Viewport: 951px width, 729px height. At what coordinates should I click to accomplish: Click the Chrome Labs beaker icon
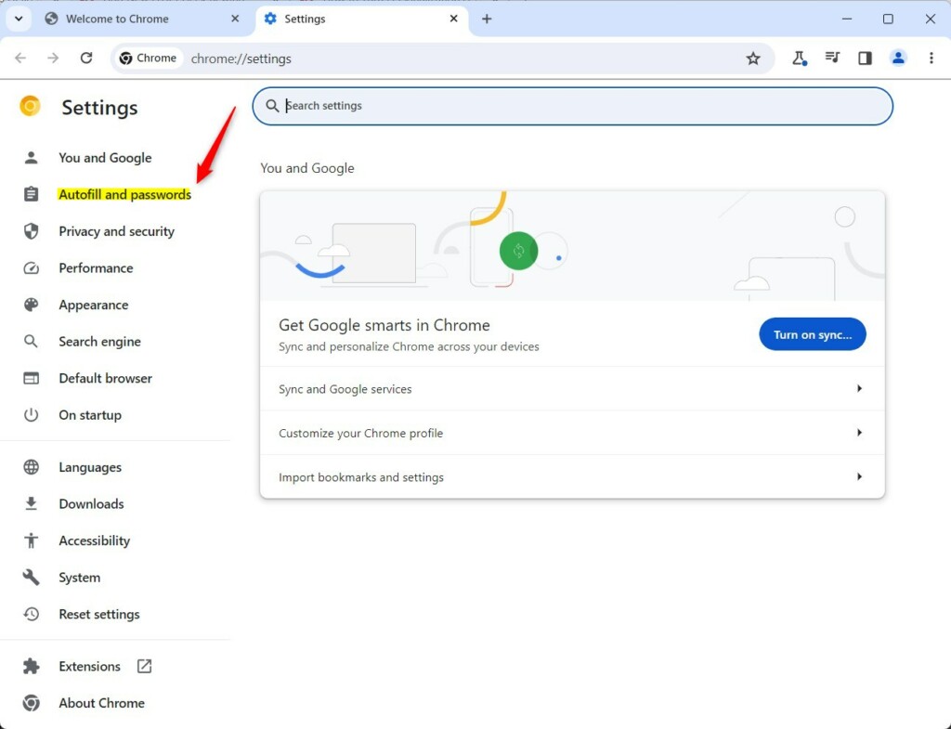800,58
